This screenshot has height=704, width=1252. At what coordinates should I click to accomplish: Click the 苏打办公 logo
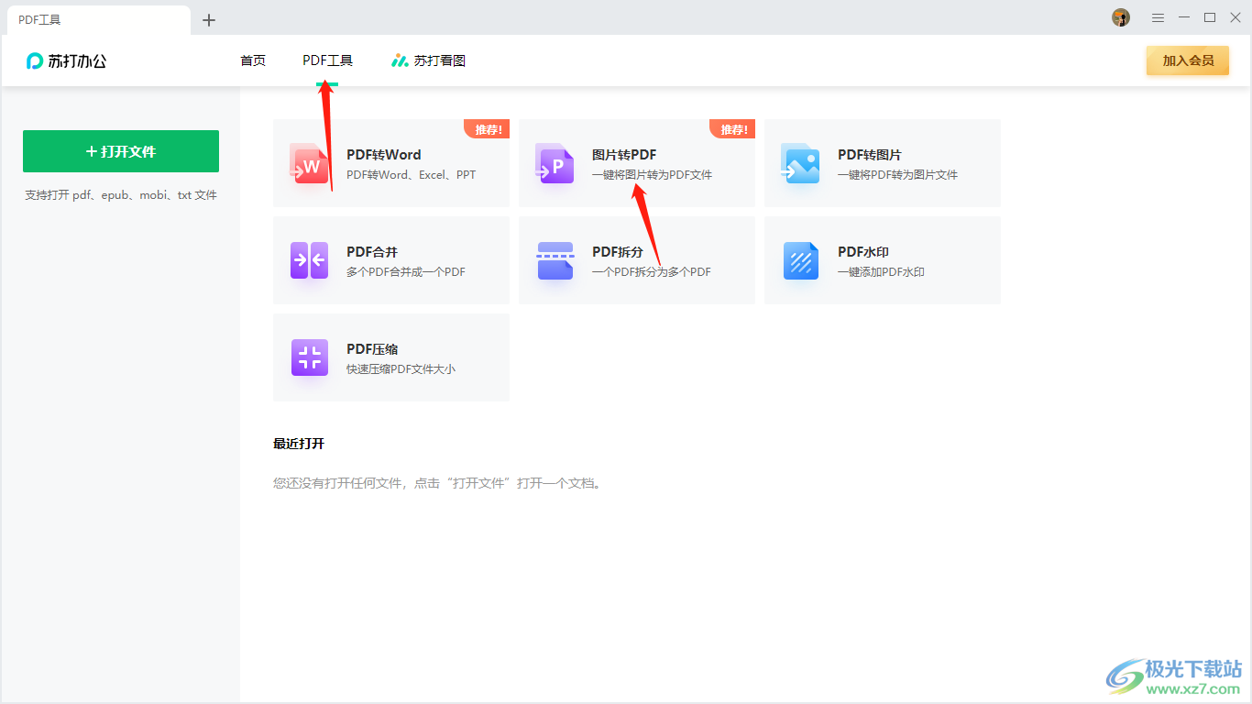[66, 61]
